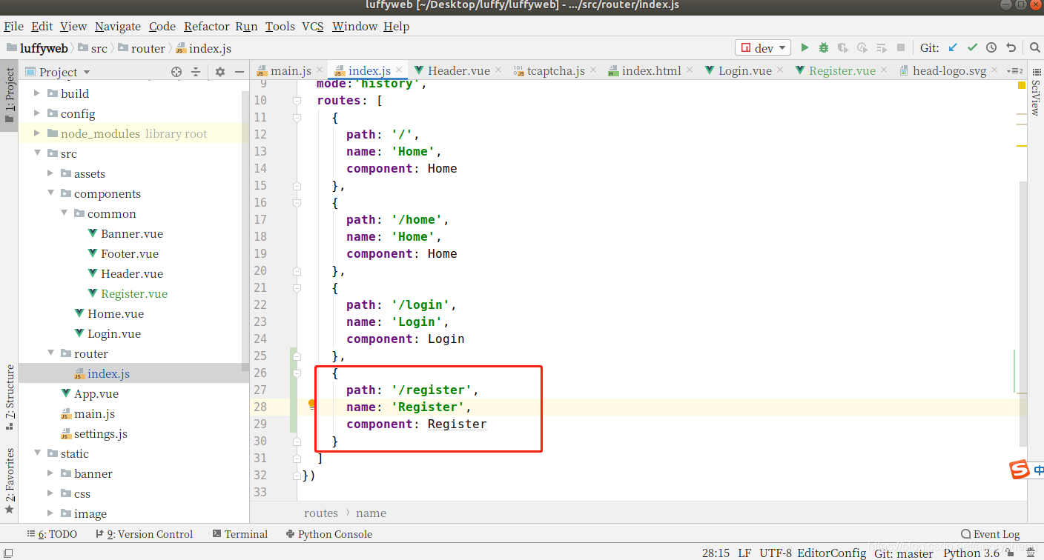
Task: Fold the code block starting at line 26
Action: pyautogui.click(x=297, y=373)
